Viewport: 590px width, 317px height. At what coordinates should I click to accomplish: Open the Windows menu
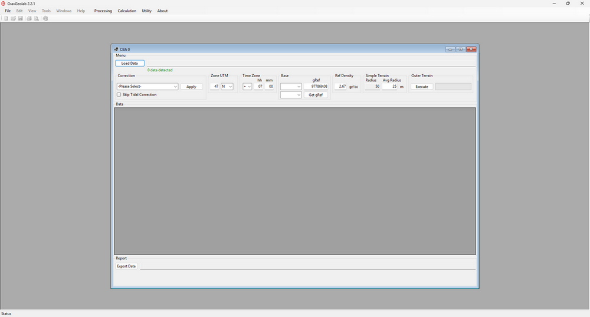[x=64, y=11]
